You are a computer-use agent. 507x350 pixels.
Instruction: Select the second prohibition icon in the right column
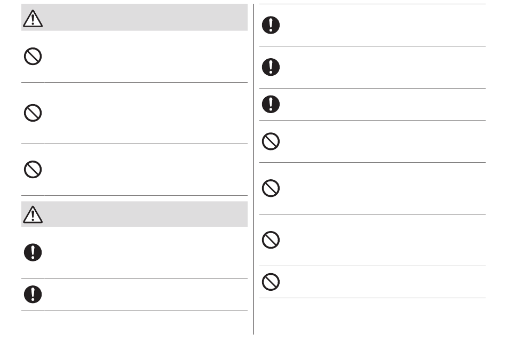271,188
